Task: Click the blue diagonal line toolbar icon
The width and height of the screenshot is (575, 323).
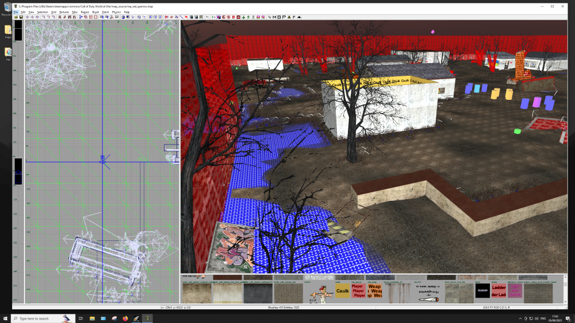Action: pyautogui.click(x=182, y=17)
